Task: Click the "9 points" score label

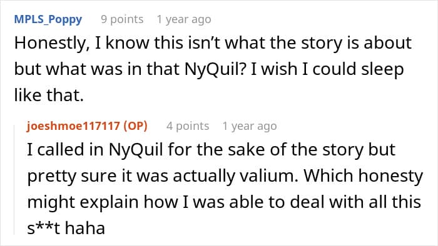Action: 122,19
